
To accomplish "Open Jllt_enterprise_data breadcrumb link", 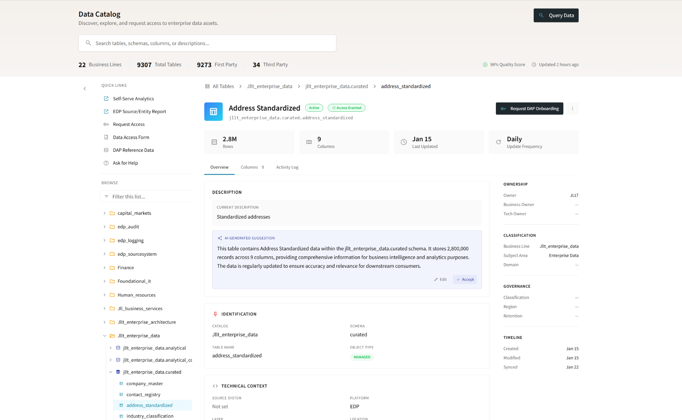I will click(270, 86).
